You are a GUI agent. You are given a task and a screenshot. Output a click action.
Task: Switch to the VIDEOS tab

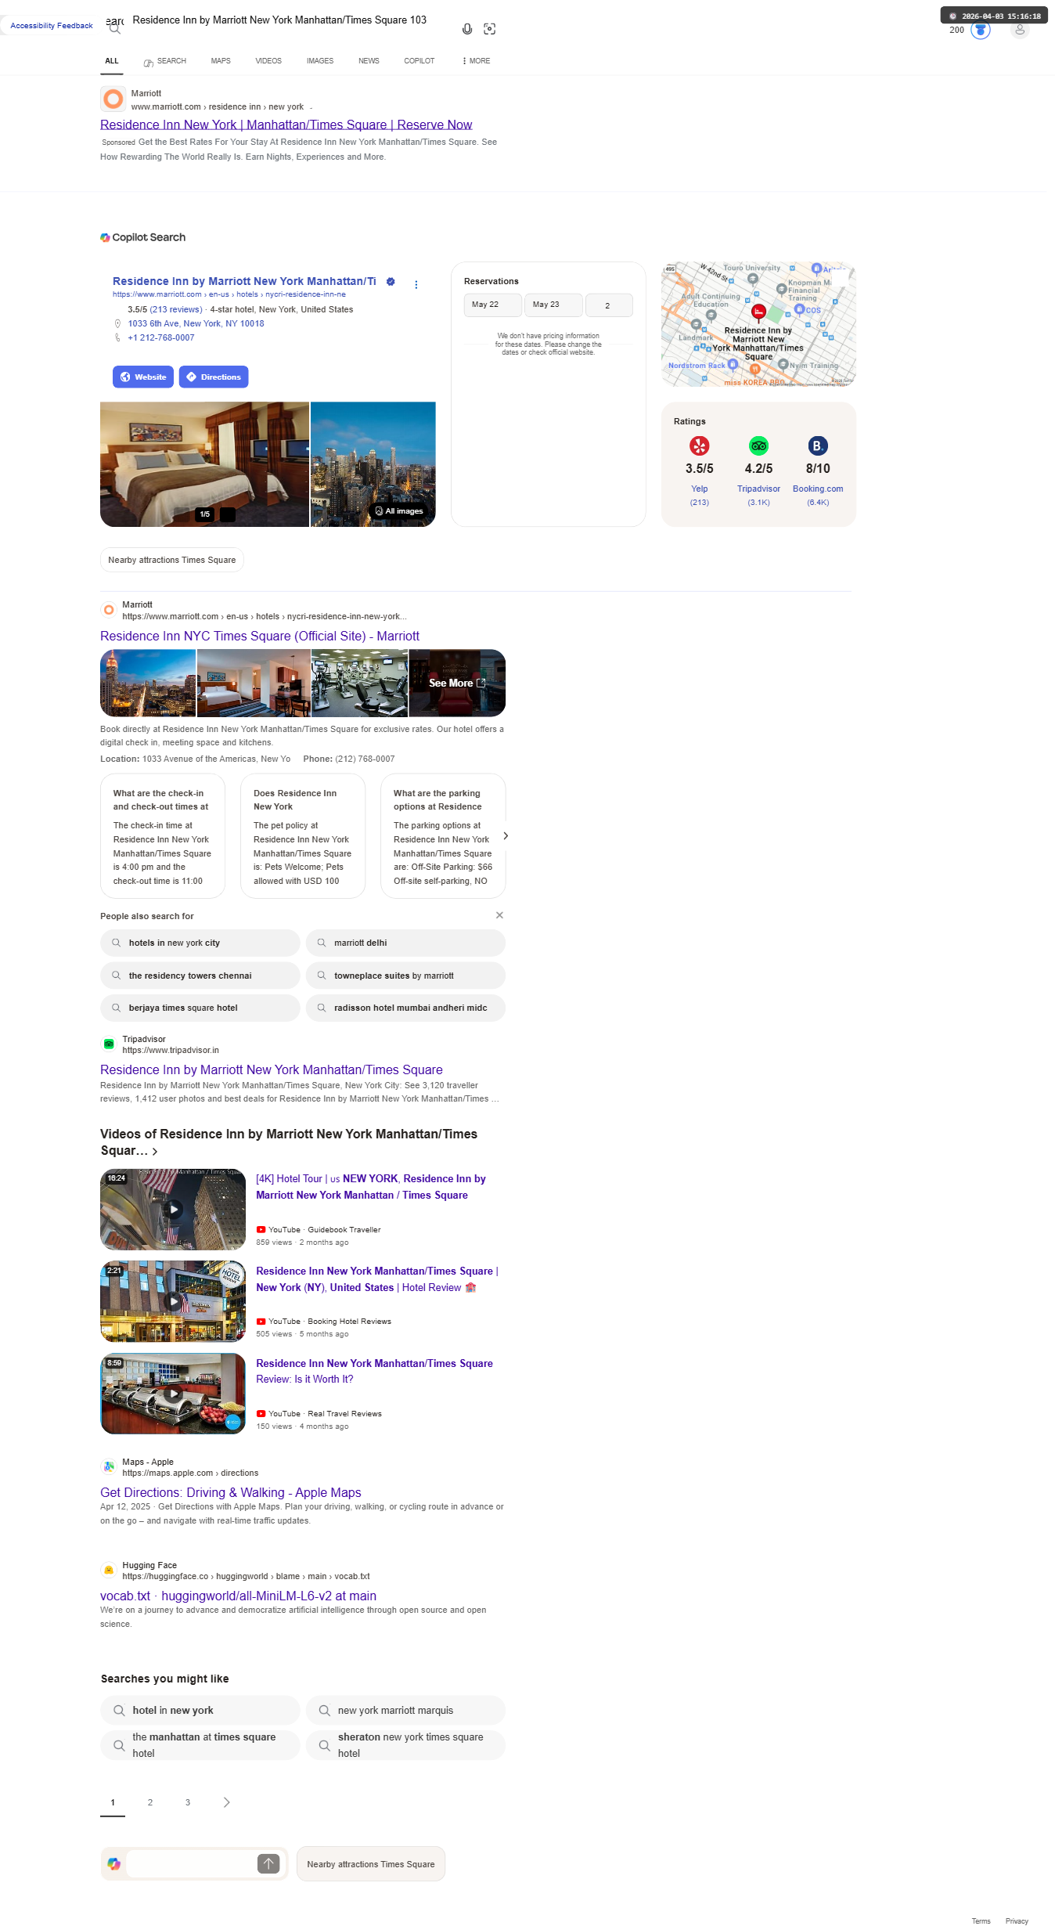point(268,61)
